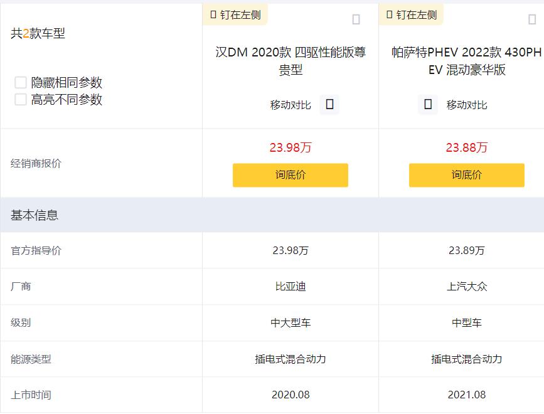
Task: Click manufacturer value 比亚迪
Action: pos(291,287)
